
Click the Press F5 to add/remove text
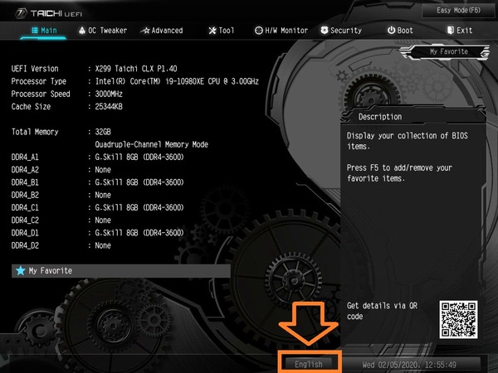point(399,173)
